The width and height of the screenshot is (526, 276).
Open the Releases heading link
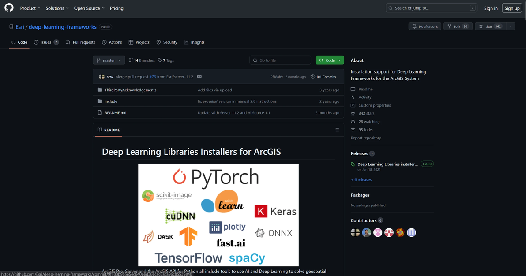362,153
